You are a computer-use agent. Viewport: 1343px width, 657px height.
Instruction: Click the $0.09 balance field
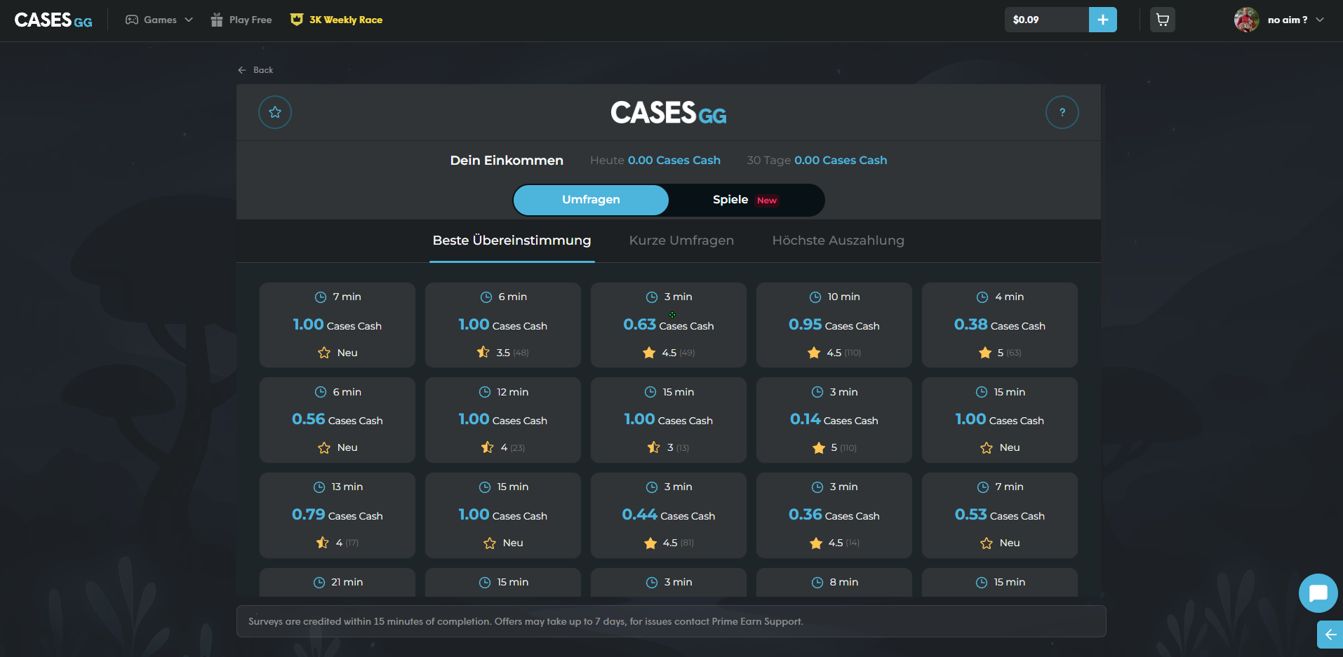pyautogui.click(x=1047, y=20)
